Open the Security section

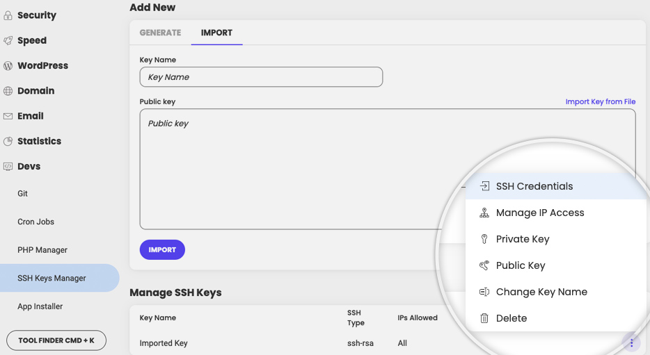click(37, 15)
